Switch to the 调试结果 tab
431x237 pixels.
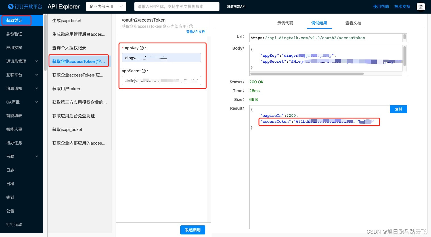319,23
